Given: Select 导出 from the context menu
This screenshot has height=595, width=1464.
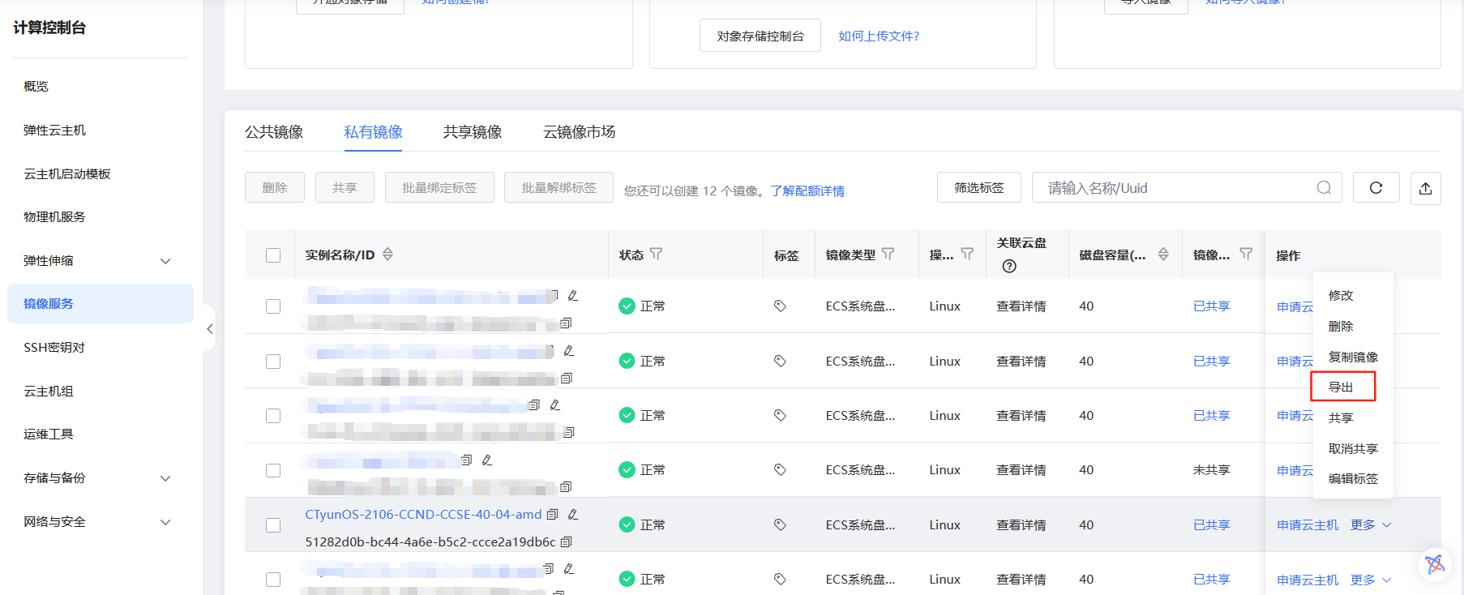Looking at the screenshot, I should [x=1342, y=387].
